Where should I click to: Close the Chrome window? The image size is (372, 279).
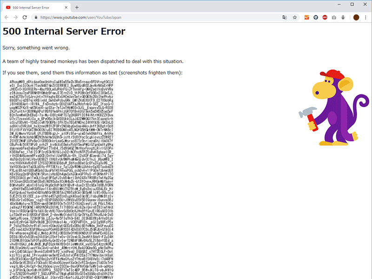coord(365,4)
